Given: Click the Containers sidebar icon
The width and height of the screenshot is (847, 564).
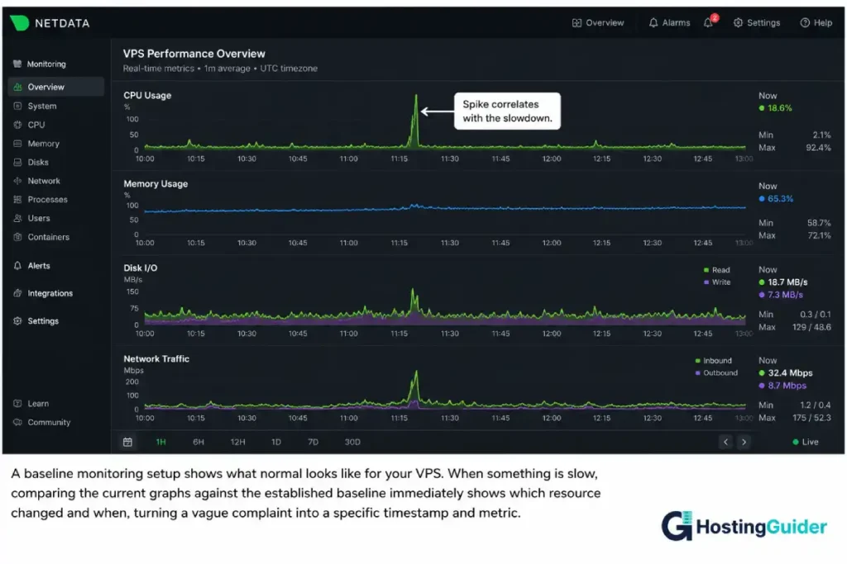Looking at the screenshot, I should click(17, 237).
